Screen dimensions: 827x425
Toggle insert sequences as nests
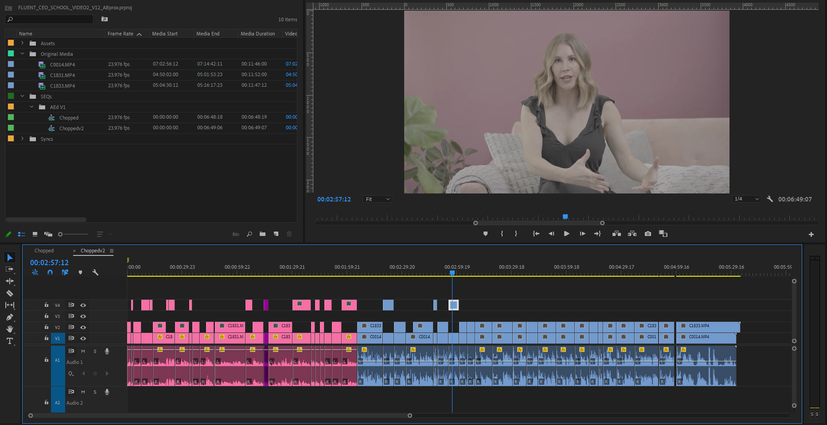[35, 273]
